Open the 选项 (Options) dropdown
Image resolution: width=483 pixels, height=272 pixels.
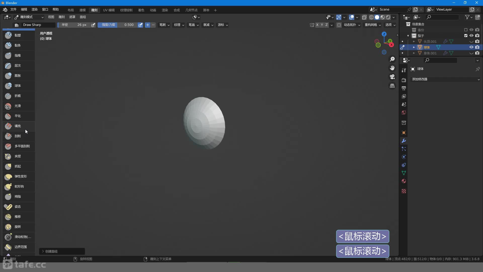tap(390, 25)
